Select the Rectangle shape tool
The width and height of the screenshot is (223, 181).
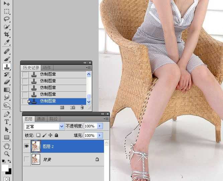(7, 137)
